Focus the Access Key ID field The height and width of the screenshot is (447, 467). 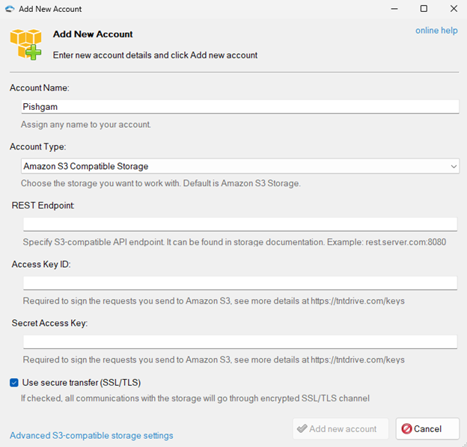pyautogui.click(x=240, y=283)
